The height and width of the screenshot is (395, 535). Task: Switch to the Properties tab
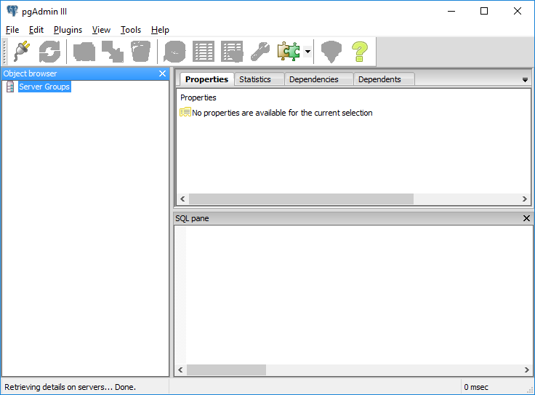pyautogui.click(x=206, y=79)
